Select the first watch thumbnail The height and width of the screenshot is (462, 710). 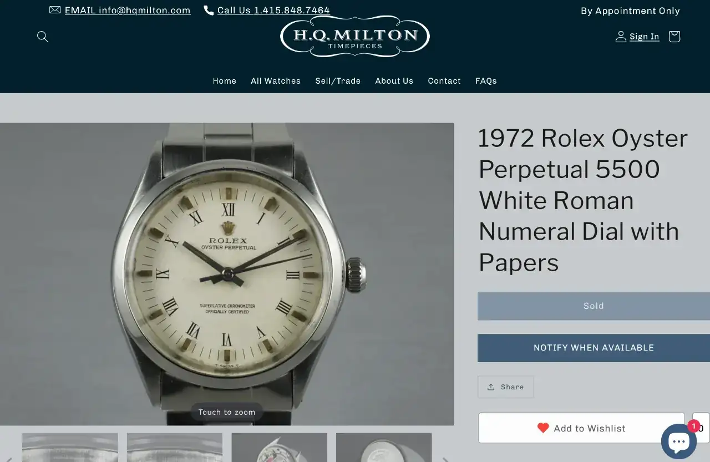pyautogui.click(x=70, y=447)
